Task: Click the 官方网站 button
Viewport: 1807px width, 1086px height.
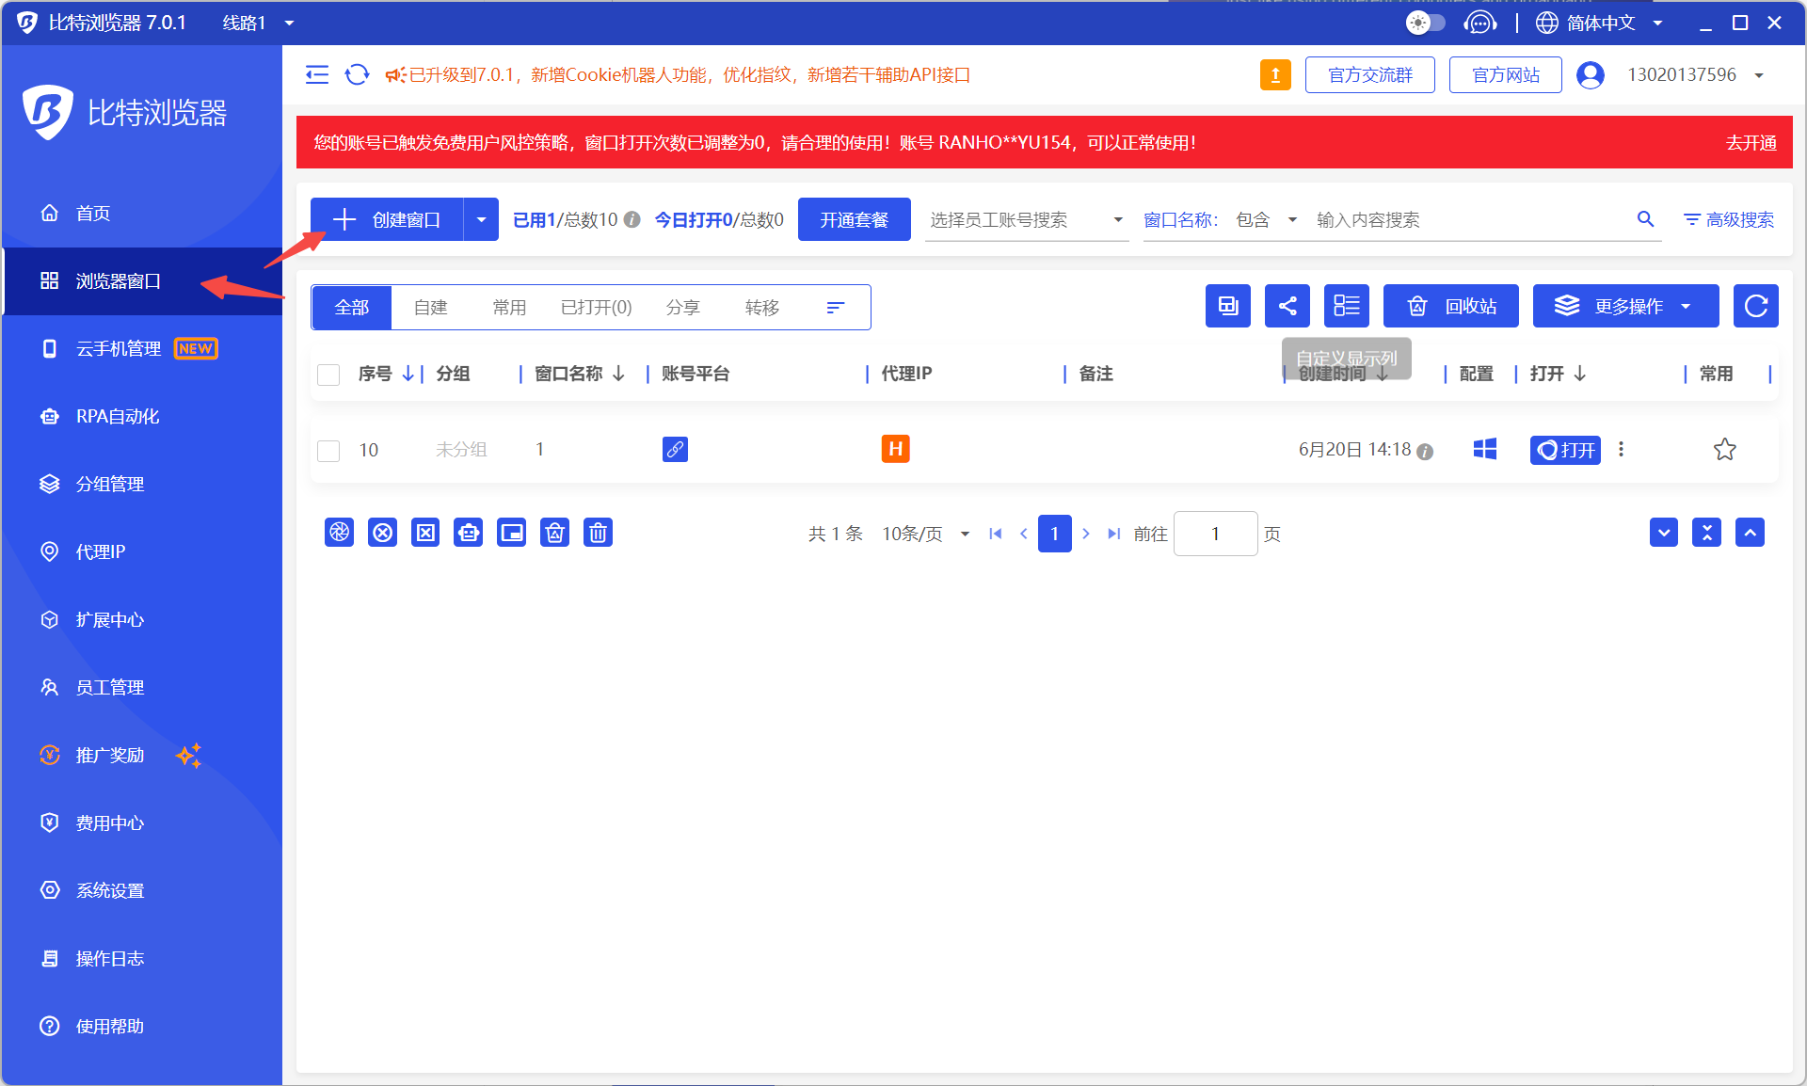Action: [x=1505, y=74]
